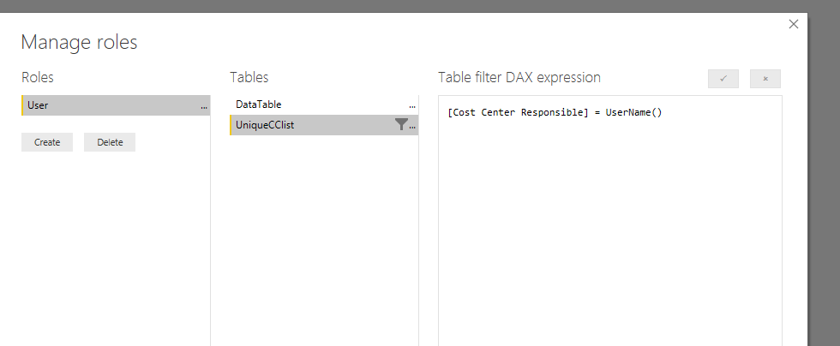Click the Table filter DAX expression heading
The width and height of the screenshot is (840, 346).
tap(519, 78)
